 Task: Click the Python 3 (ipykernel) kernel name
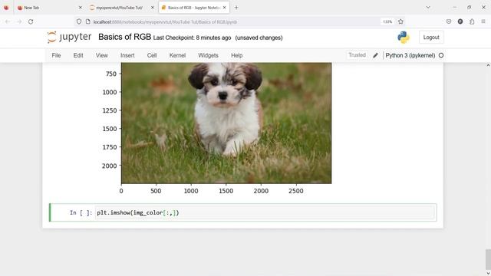[410, 55]
